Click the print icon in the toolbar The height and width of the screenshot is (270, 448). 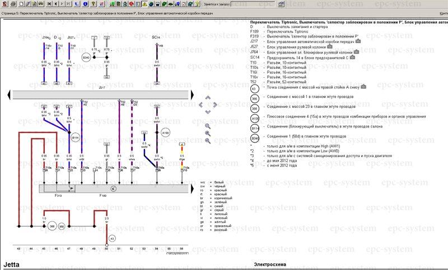(12, 4)
